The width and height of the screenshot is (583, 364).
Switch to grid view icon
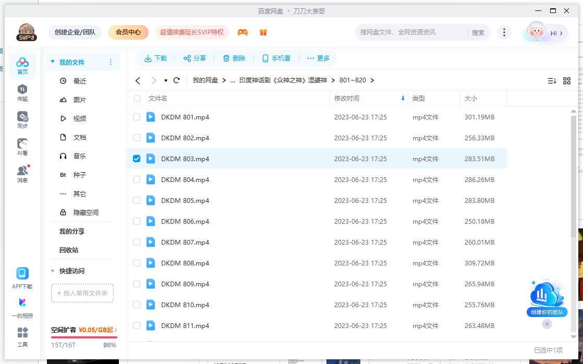(x=567, y=80)
